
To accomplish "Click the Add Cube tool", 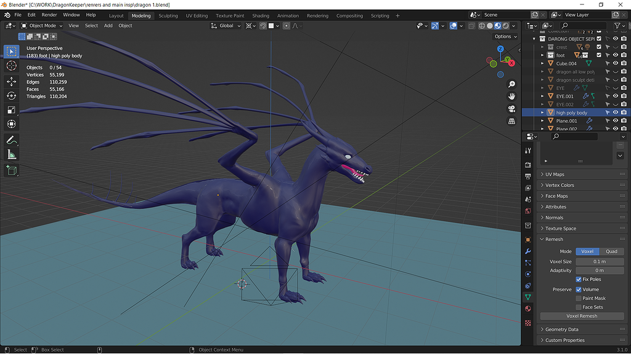I will [12, 170].
